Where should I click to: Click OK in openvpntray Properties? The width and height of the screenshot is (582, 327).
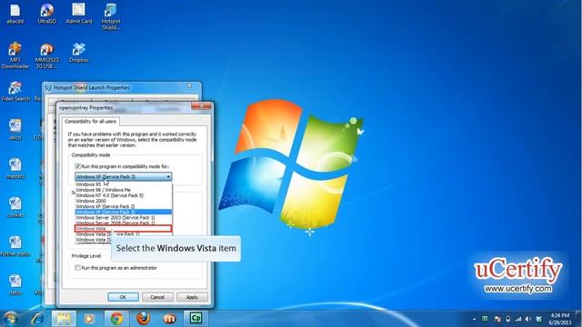click(x=124, y=297)
